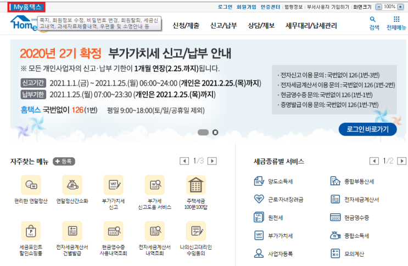Decrease screen size with minus button
Screen dimensions: 408x266
point(379,7)
